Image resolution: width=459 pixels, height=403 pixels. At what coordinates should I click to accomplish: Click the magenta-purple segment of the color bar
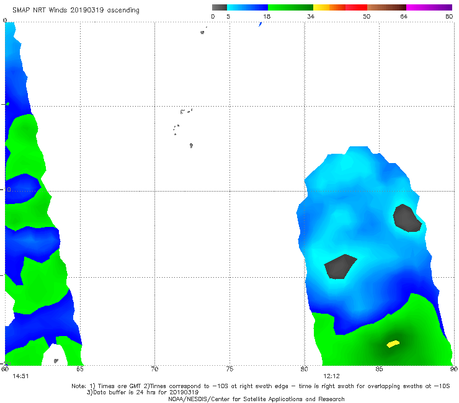(429, 7)
